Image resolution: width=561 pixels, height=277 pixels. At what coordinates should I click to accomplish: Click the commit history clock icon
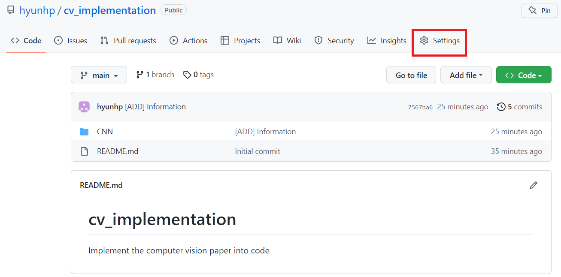[x=501, y=107]
